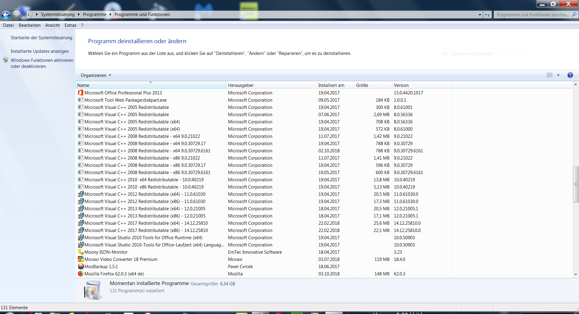Click the Visual Studio 2010 Tools for Office Runtime icon
Viewport: 579px width, 314px height.
click(x=81, y=237)
